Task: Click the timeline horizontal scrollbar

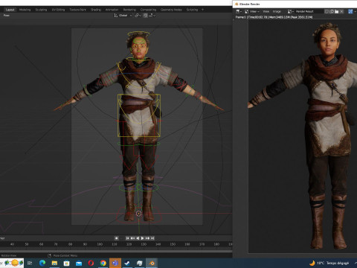Action: click(116, 251)
